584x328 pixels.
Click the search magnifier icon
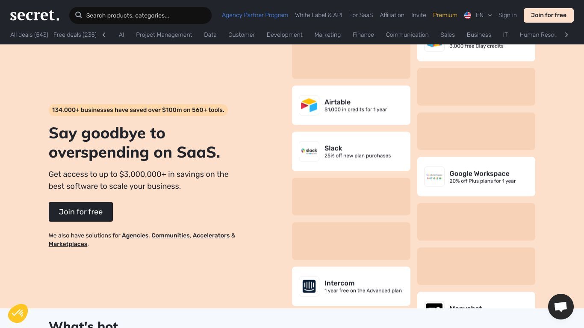tap(79, 15)
